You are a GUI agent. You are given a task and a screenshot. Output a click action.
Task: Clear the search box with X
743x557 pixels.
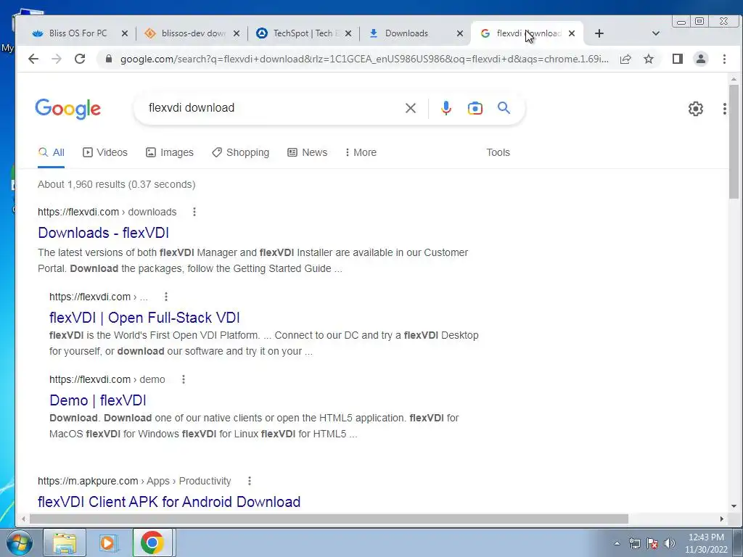(x=411, y=108)
